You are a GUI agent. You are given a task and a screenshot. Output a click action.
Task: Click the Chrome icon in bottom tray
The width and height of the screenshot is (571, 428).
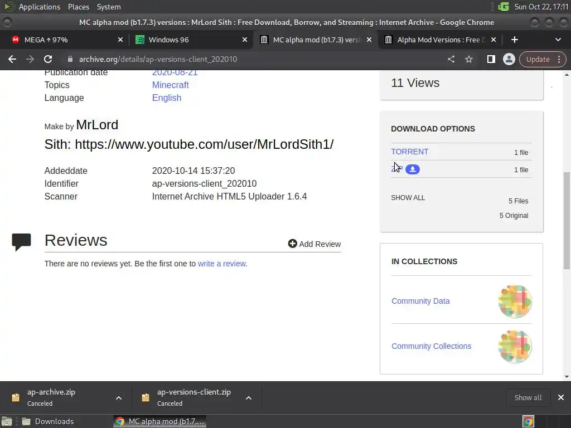point(528,421)
